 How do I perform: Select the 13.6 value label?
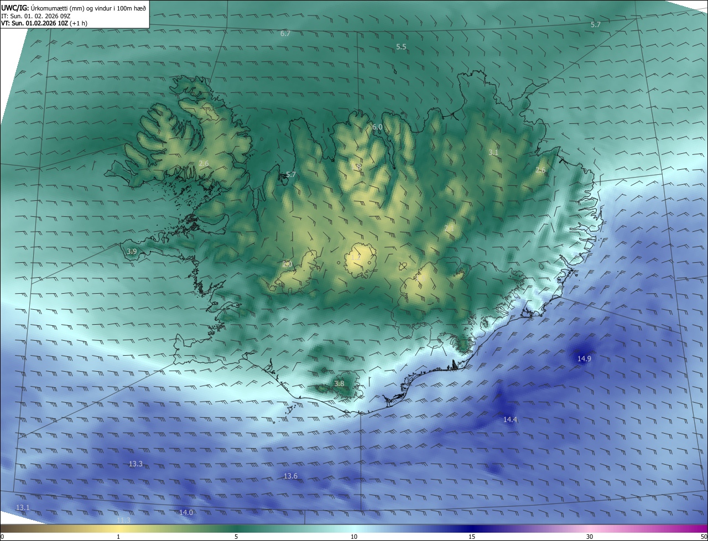(x=290, y=476)
